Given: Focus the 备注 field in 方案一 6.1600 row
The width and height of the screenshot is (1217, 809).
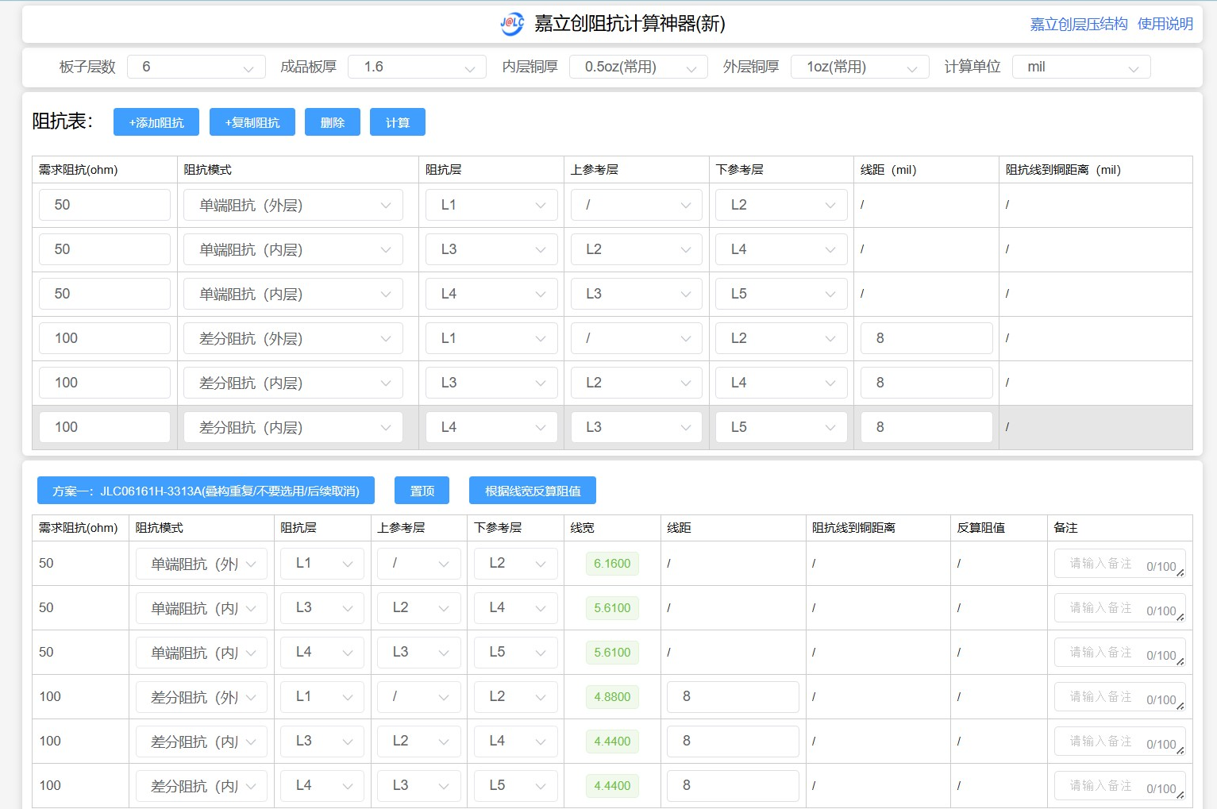Looking at the screenshot, I should pyautogui.click(x=1120, y=564).
